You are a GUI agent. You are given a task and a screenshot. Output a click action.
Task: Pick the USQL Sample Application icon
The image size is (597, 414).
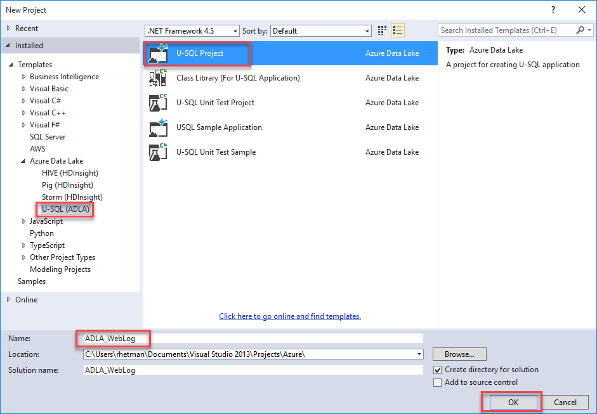tap(157, 127)
